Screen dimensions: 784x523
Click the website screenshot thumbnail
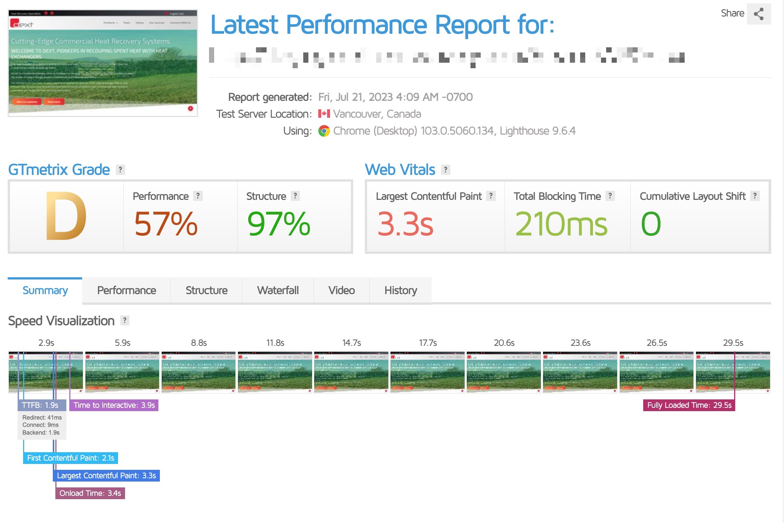click(x=103, y=63)
